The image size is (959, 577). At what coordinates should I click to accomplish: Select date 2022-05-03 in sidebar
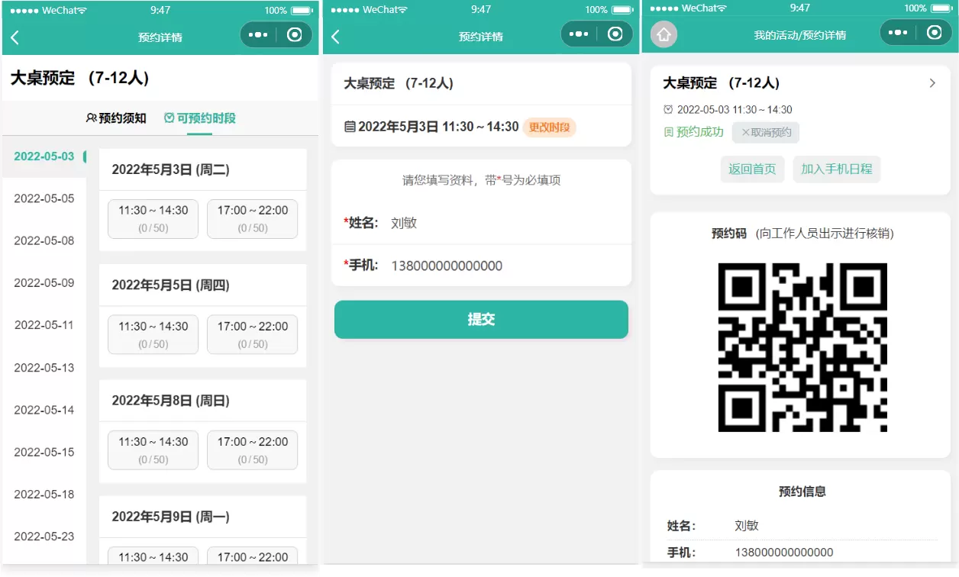coord(44,156)
